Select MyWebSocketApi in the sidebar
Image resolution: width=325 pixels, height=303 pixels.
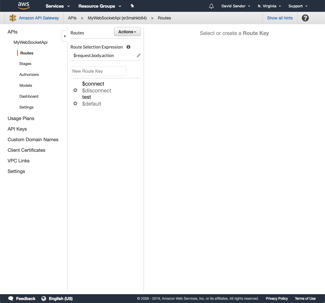tap(31, 42)
